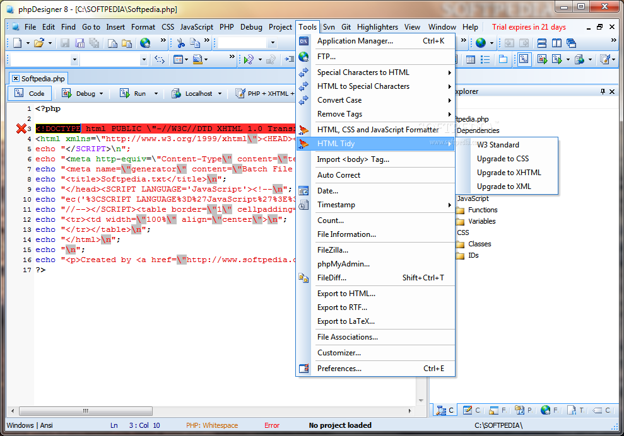Click the globe browser icon in right toolbar
Image resolution: width=624 pixels, height=436 pixels.
pyautogui.click(x=481, y=43)
